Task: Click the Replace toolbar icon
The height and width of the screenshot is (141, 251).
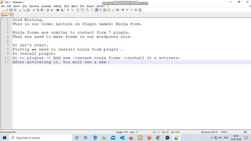Action: click(62, 10)
